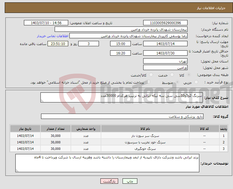Click the request creator field رضا یوسفی

pos(128,36)
